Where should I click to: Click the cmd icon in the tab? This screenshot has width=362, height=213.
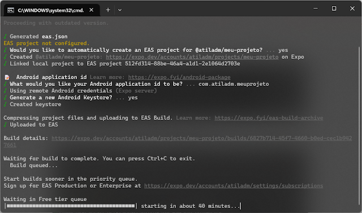click(x=11, y=10)
